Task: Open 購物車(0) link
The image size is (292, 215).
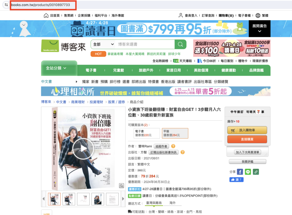Action: [x=226, y=16]
